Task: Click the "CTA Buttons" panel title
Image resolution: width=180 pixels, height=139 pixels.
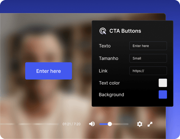Action: [125, 31]
